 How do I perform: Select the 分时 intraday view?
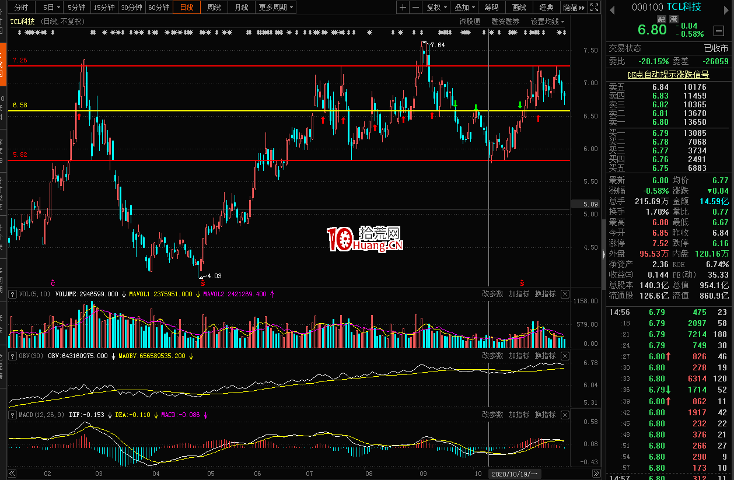pyautogui.click(x=21, y=8)
